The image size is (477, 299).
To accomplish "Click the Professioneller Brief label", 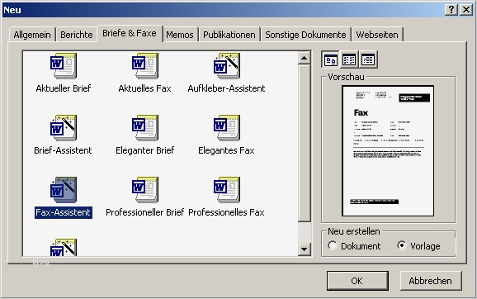I will (144, 212).
